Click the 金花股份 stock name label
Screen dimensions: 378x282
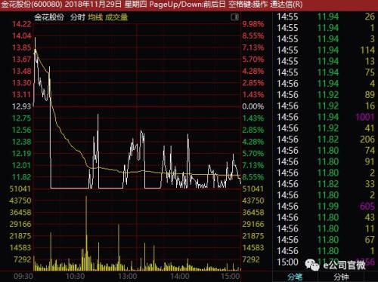pos(49,17)
